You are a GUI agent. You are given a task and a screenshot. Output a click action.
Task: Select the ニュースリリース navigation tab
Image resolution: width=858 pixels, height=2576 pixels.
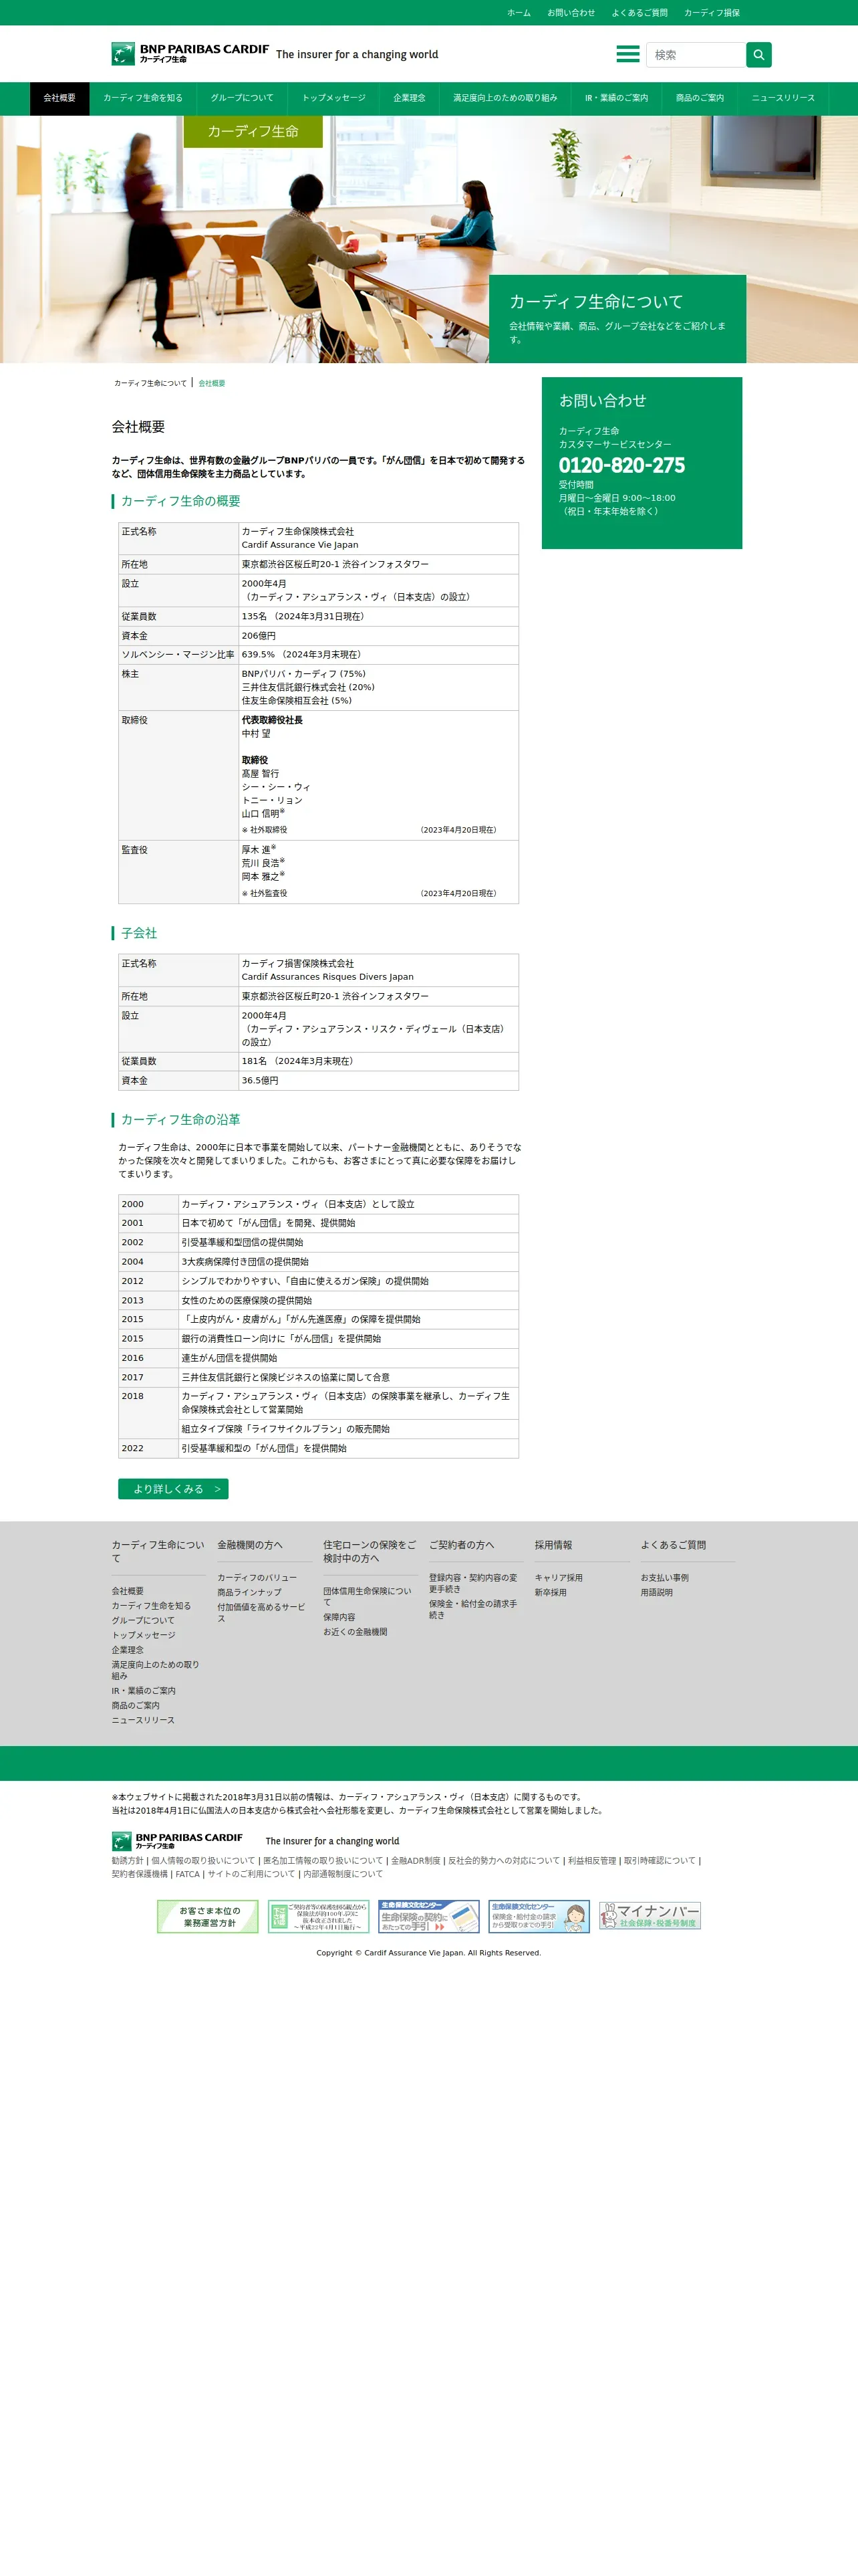coord(783,98)
